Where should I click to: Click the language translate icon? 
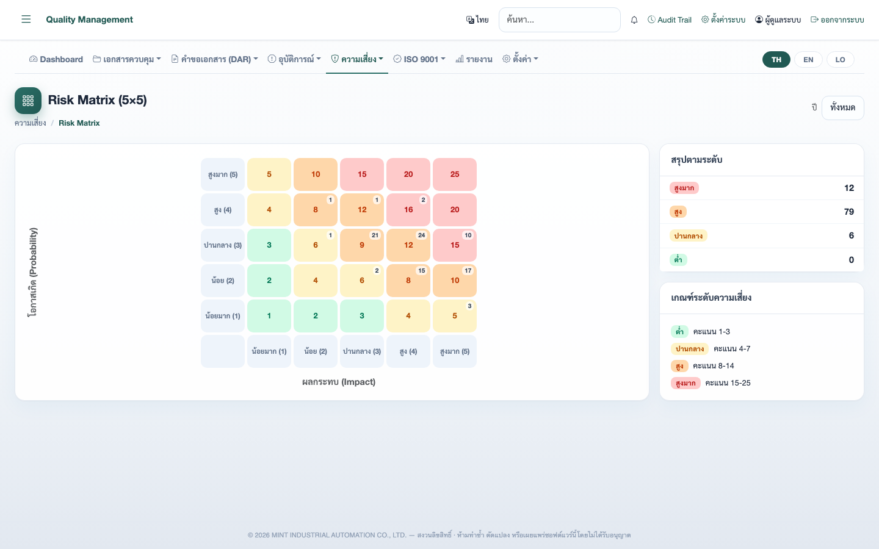[470, 20]
